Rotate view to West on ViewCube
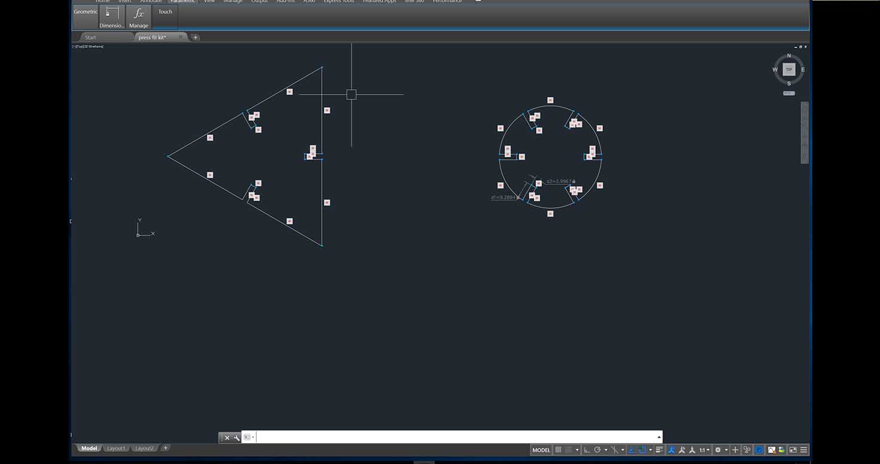Image resolution: width=880 pixels, height=464 pixels. click(x=775, y=69)
